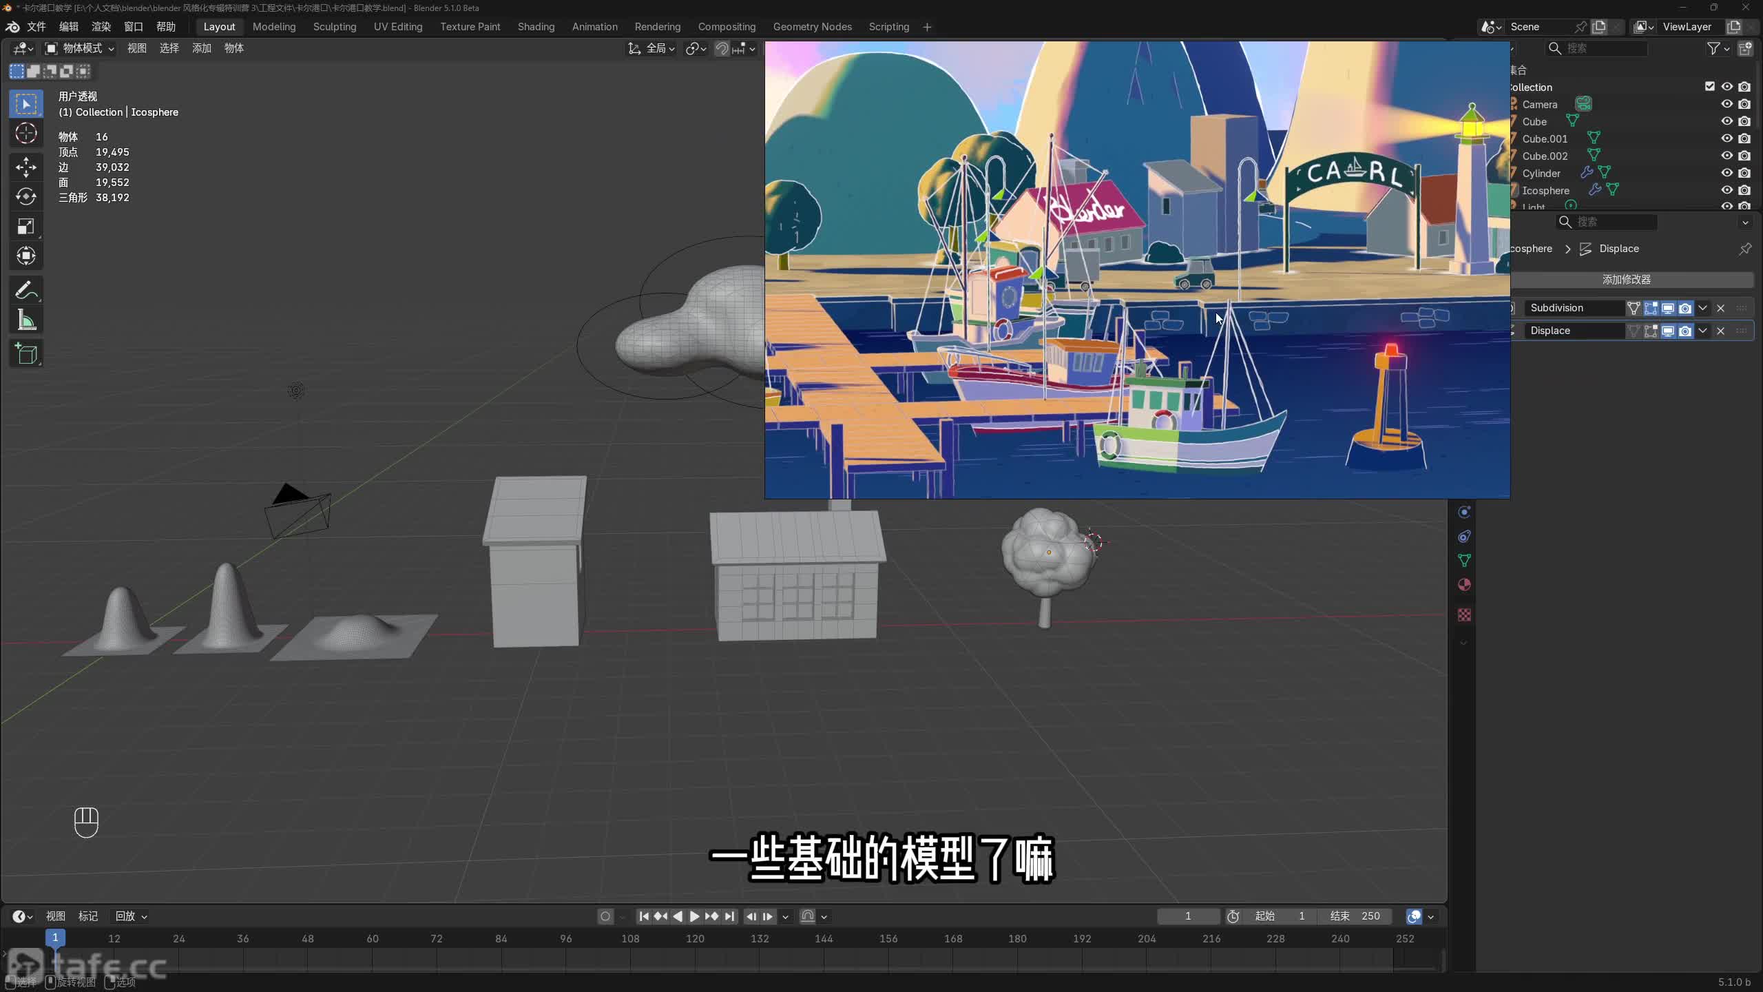Hide the Camera object in the outliner
The image size is (1763, 992).
[x=1727, y=104]
